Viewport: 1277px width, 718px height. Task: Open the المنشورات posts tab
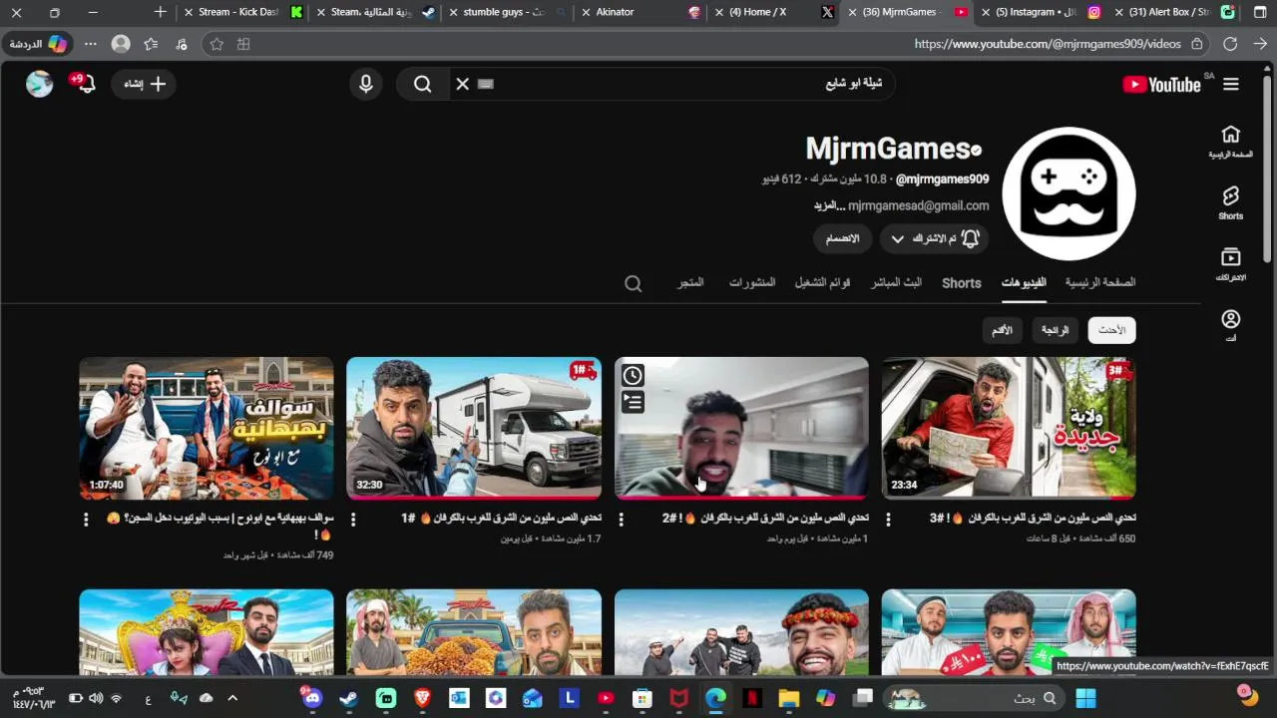point(752,282)
